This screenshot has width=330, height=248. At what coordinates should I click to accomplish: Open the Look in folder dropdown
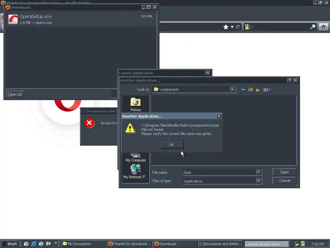coord(232,89)
